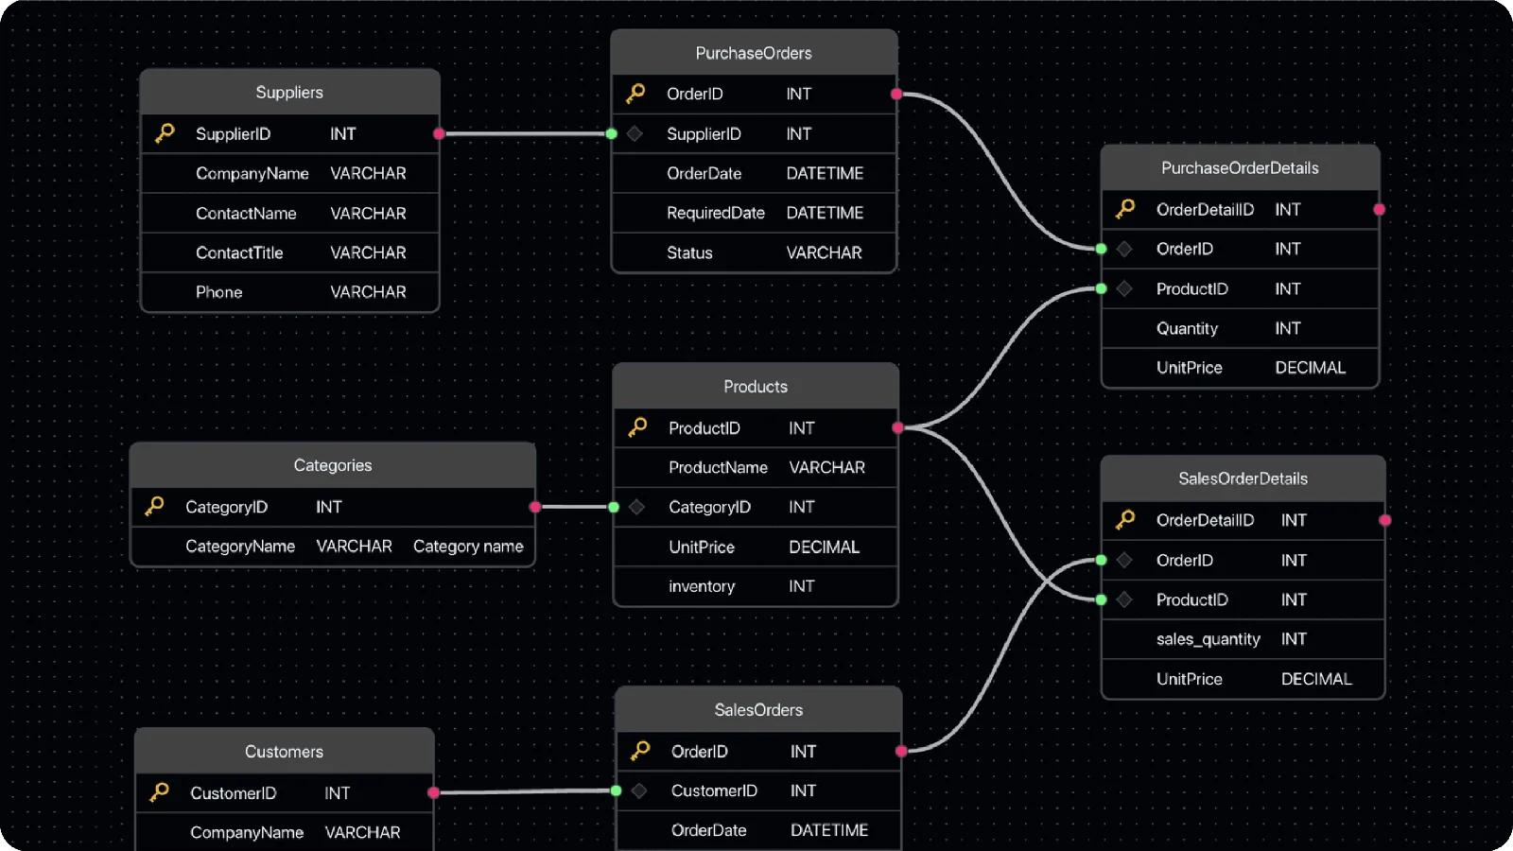Click the key icon beside Customers CustomerID
Viewport: 1513px width, 851px height.
tap(160, 791)
